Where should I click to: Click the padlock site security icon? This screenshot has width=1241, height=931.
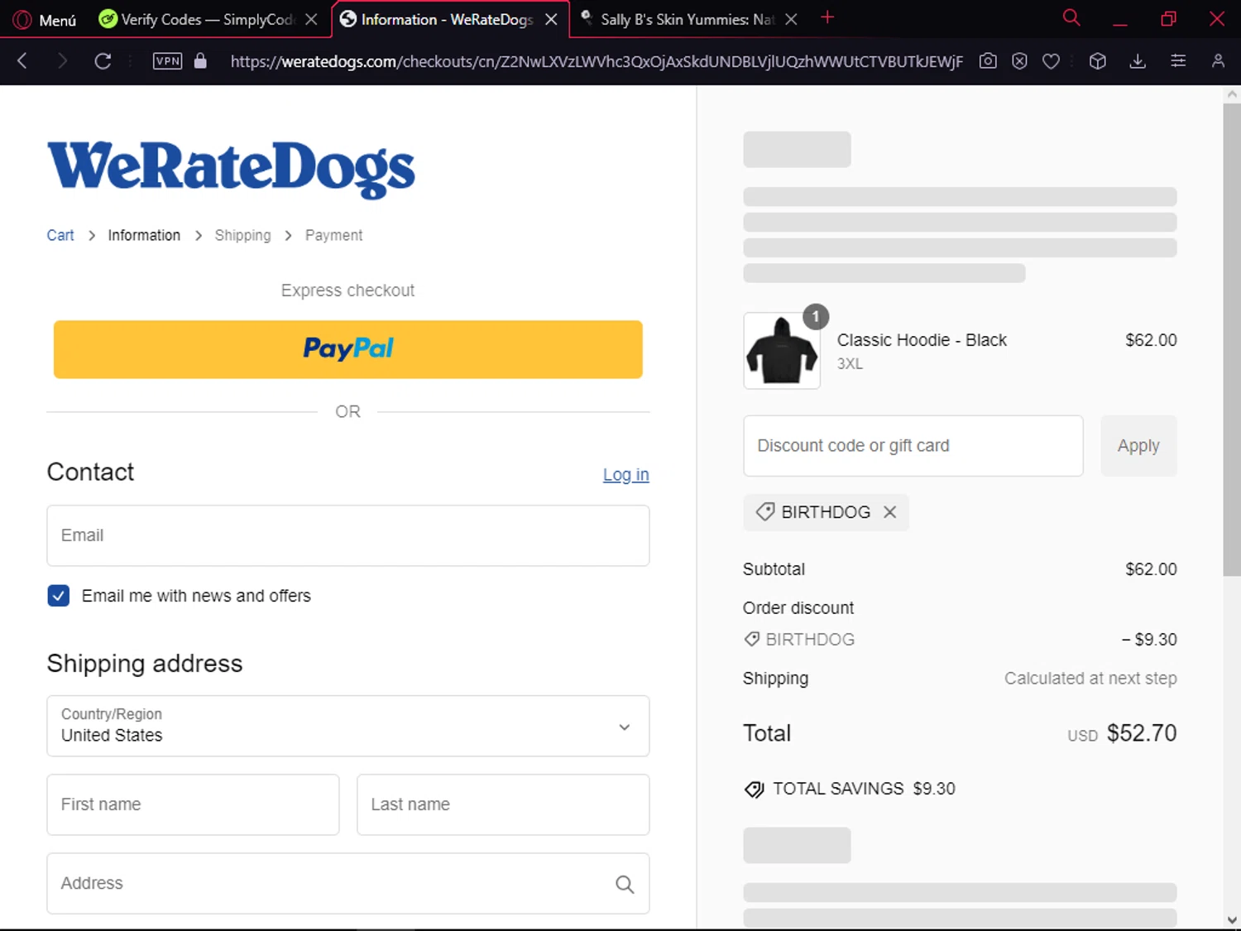200,60
